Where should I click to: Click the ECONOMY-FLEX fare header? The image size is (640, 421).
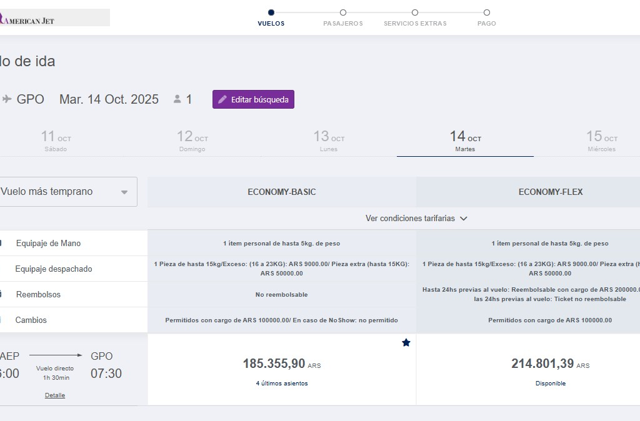pos(551,192)
